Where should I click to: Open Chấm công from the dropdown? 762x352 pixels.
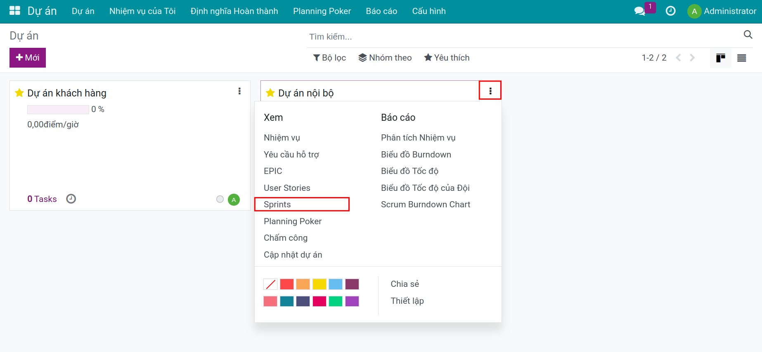(286, 238)
